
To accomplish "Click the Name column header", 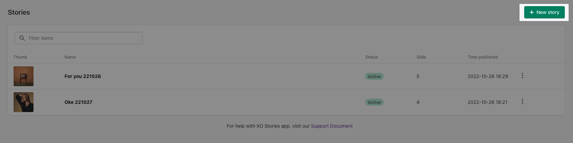I will pos(70,57).
